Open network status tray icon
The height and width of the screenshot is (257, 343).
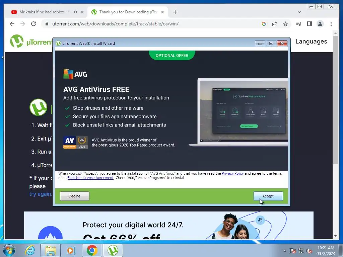[x=301, y=251]
